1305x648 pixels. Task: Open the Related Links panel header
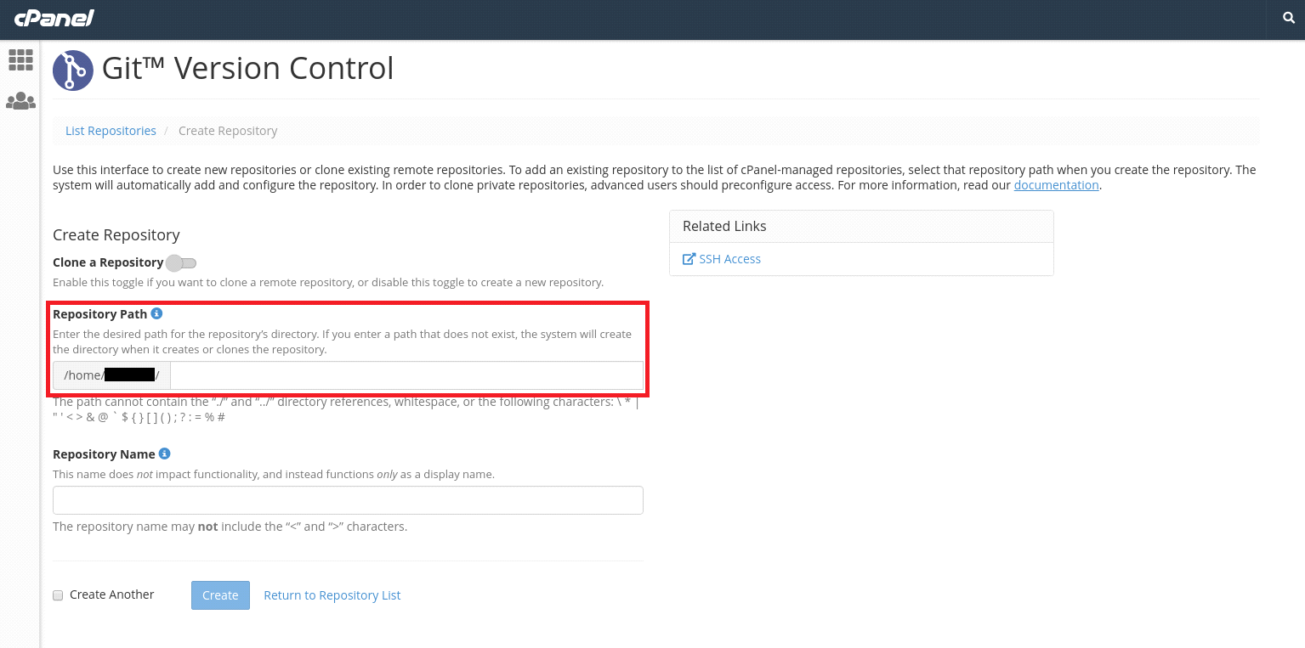pos(724,225)
